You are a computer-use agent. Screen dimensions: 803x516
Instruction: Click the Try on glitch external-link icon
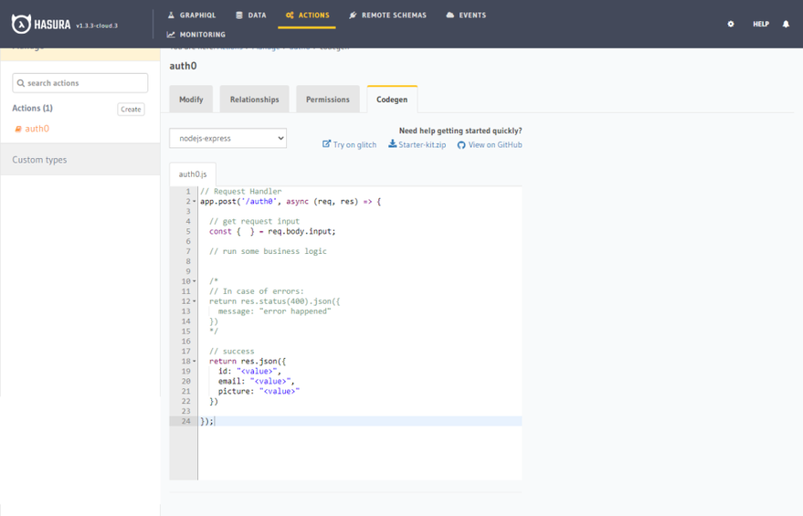pos(326,144)
